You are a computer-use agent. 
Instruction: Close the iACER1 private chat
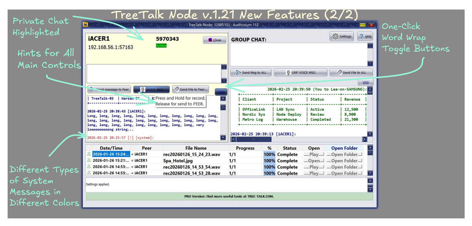pyautogui.click(x=214, y=40)
